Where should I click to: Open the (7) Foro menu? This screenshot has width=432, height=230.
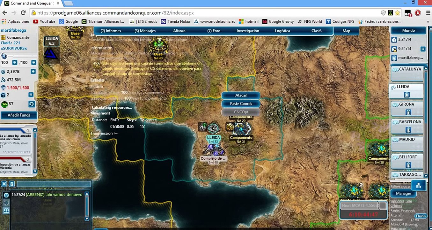[x=214, y=31]
